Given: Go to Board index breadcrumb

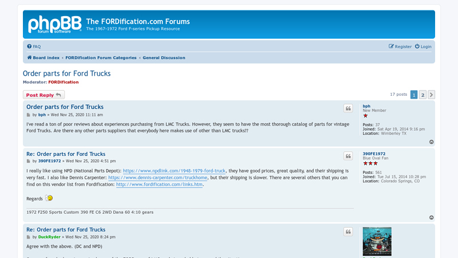Looking at the screenshot, I should pos(44,58).
